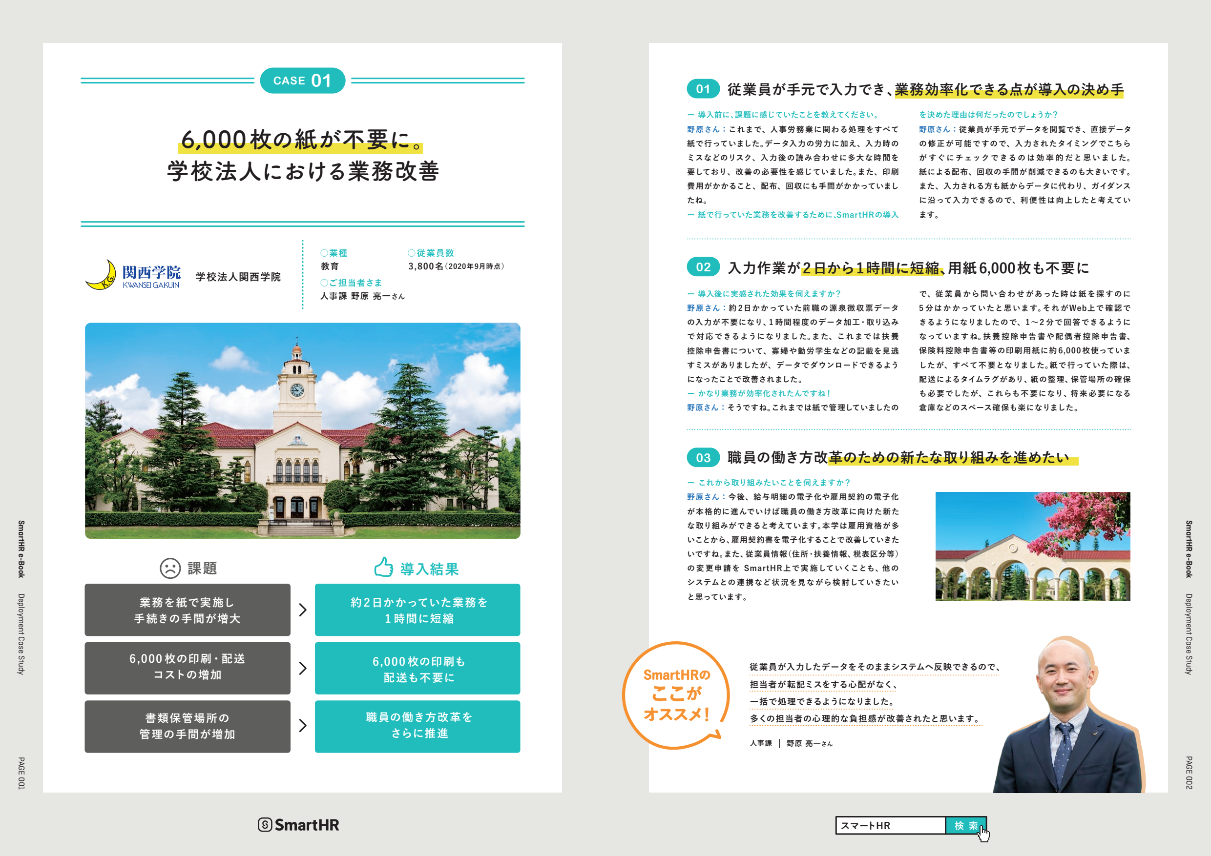The height and width of the screenshot is (856, 1211).
Task: Click the 従業員数 label
Action: point(431,253)
